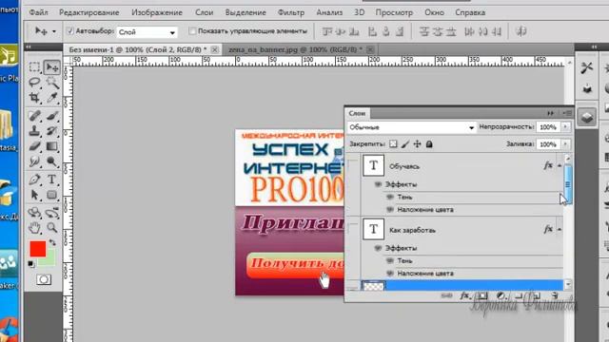Open the Редактирование menu

pyautogui.click(x=88, y=12)
